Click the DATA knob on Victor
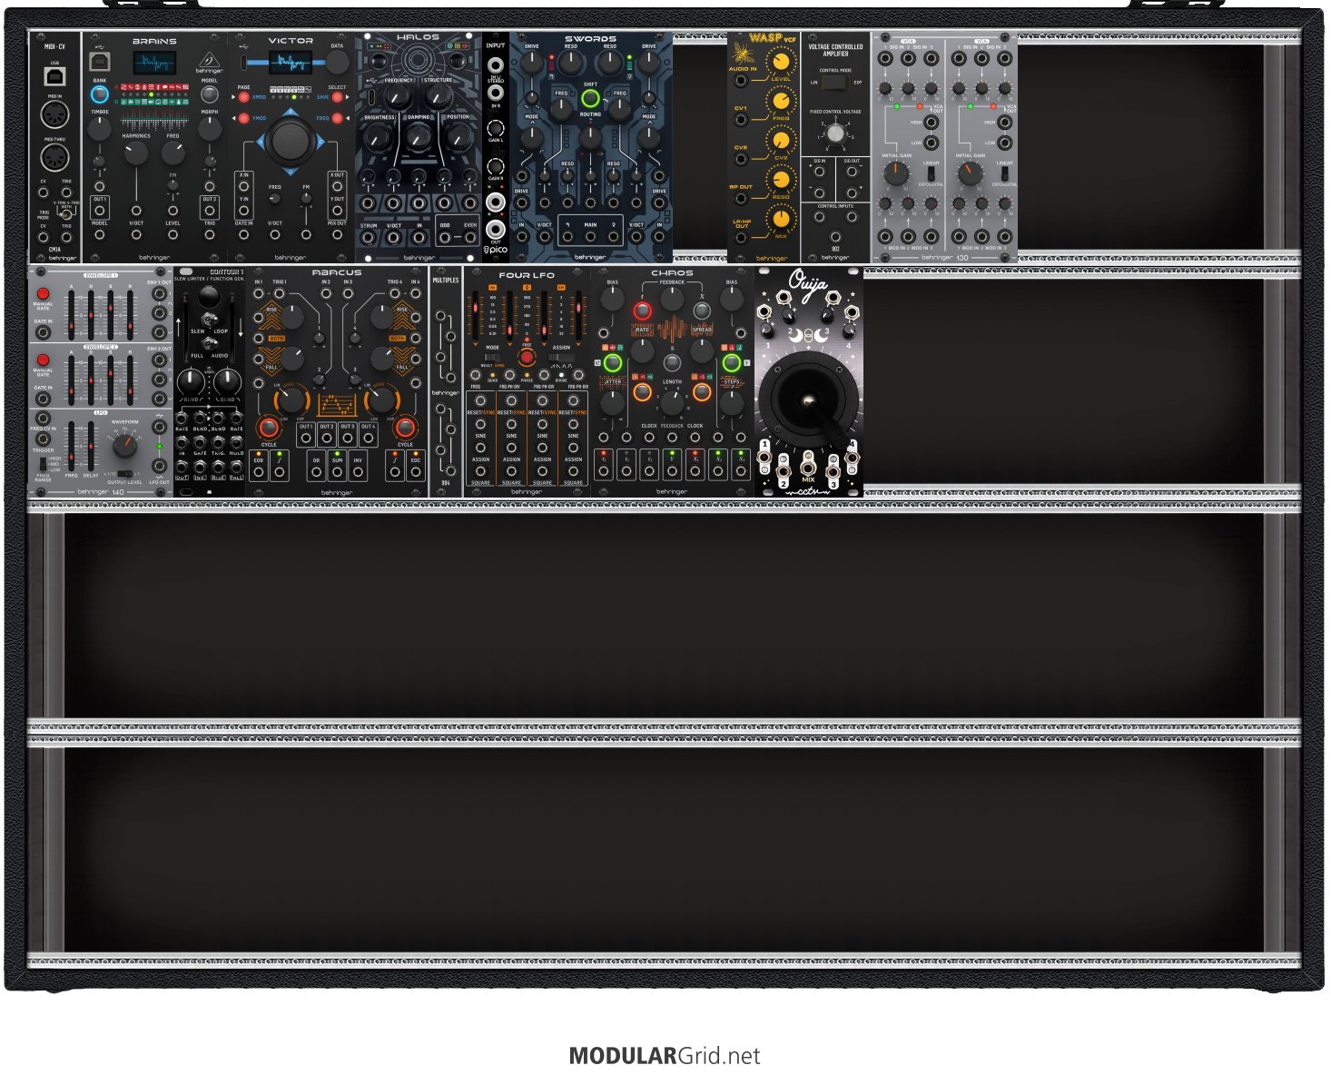 point(337,62)
